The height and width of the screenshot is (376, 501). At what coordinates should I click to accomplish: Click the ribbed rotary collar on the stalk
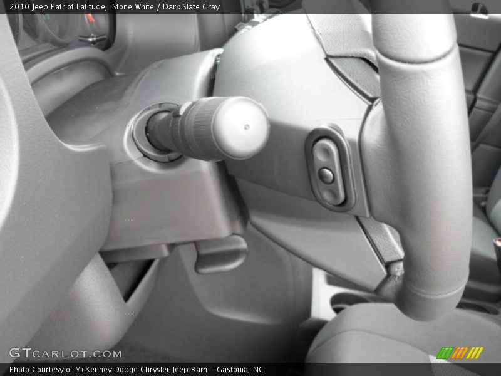[195, 127]
